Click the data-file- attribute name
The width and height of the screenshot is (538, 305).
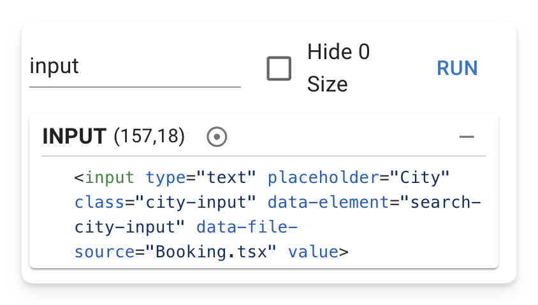click(x=247, y=227)
